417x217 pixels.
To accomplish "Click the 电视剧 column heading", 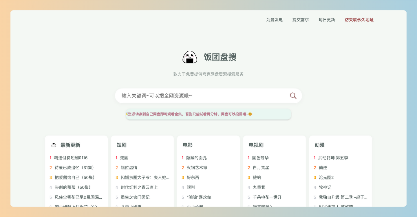I will point(256,145).
